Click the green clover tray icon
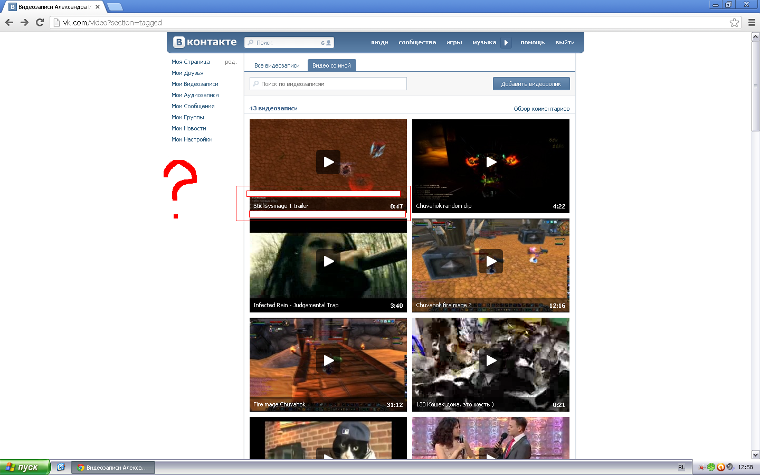Screen dimensions: 760x475 click(711, 467)
